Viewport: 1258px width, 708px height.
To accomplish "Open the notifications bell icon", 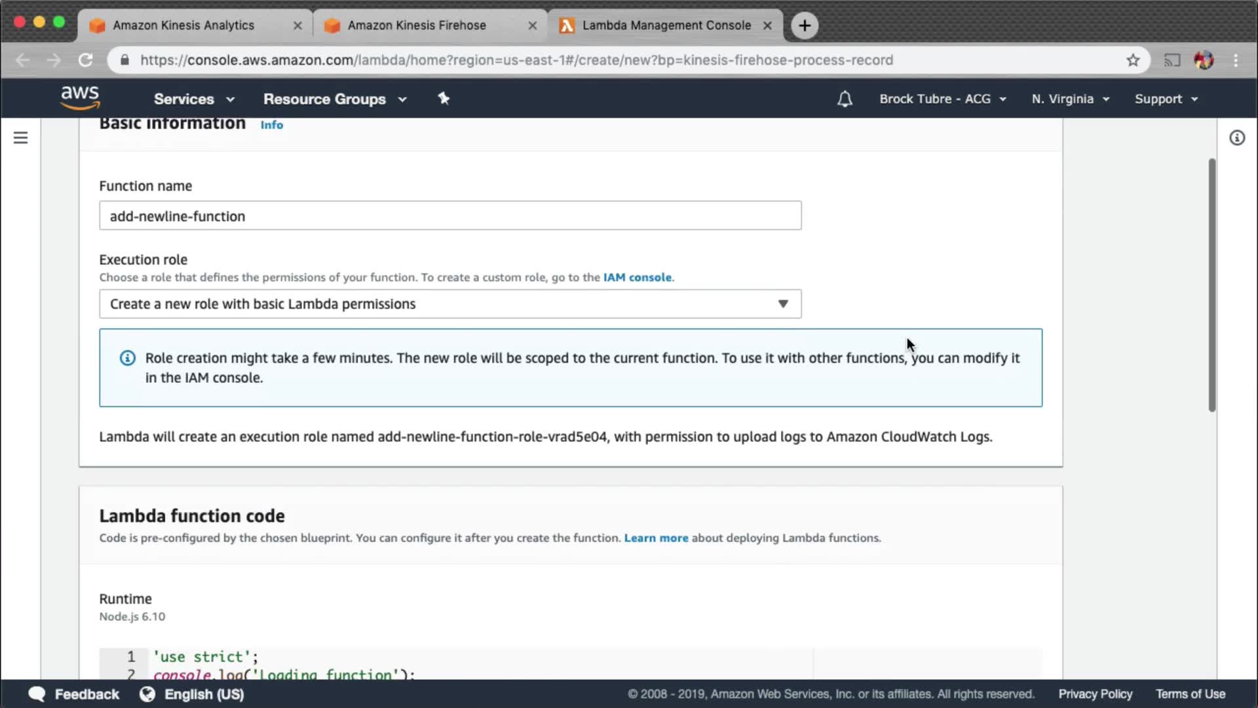I will point(845,99).
